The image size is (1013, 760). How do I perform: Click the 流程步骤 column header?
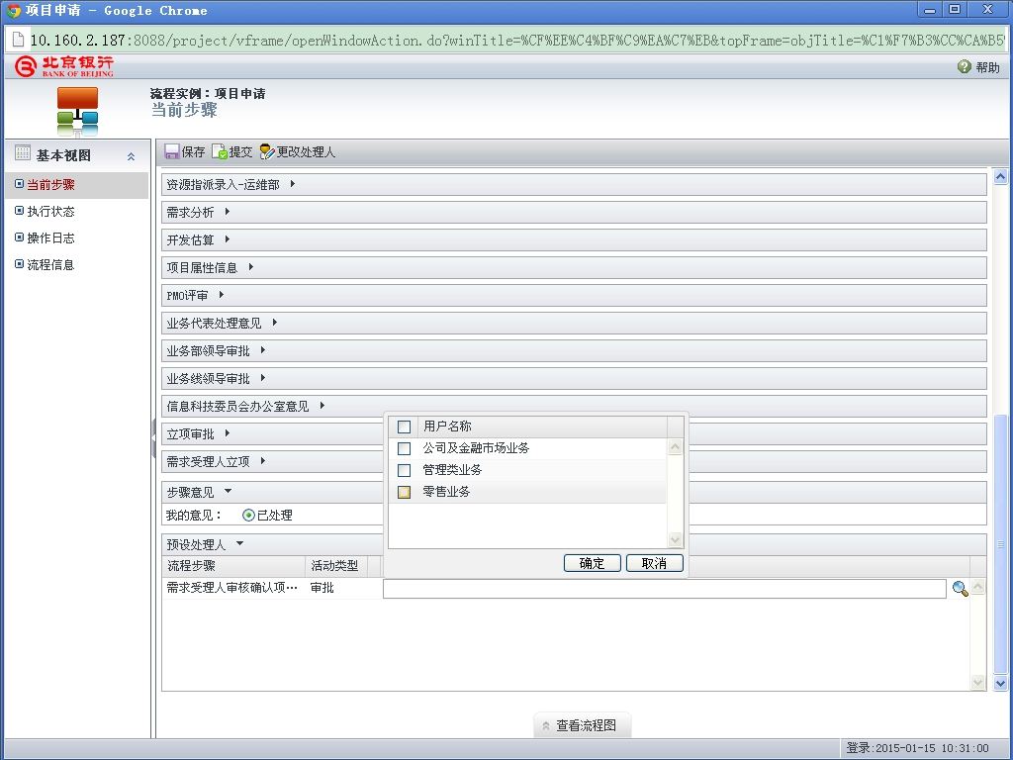(233, 565)
